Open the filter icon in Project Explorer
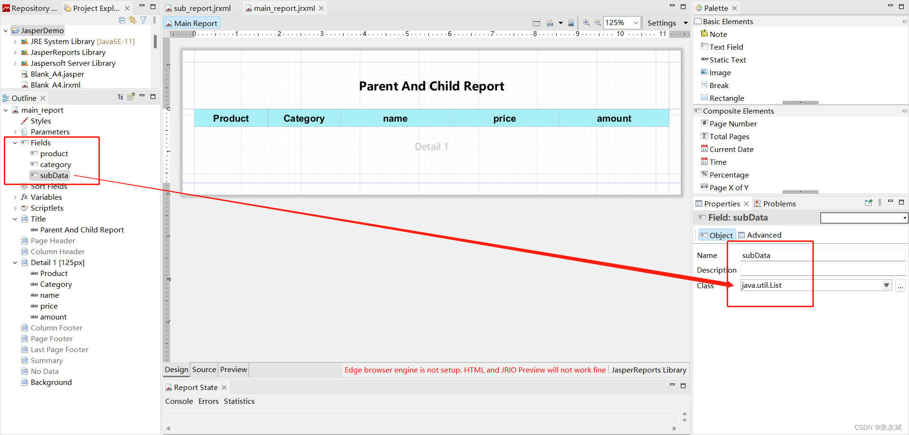 (143, 20)
